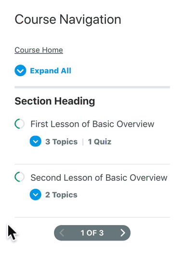Open Second Lesson of Basic Overview
The image size is (186, 266).
(99, 178)
